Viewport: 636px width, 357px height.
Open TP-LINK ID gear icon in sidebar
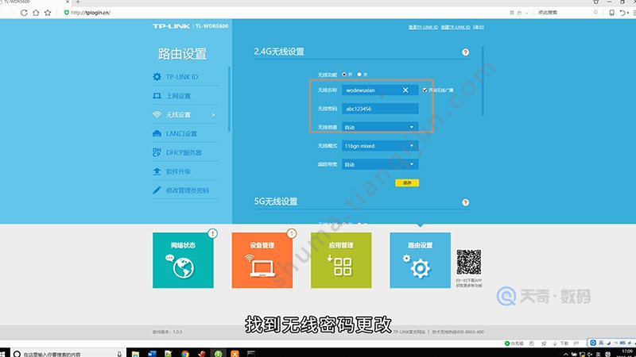coord(157,76)
